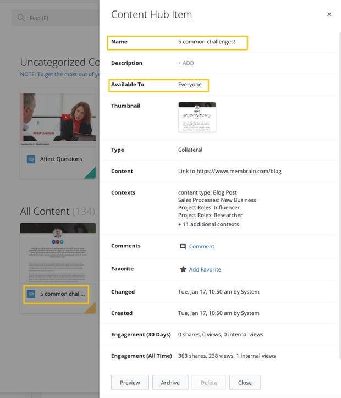Click the Add Favorite star icon

click(183, 269)
